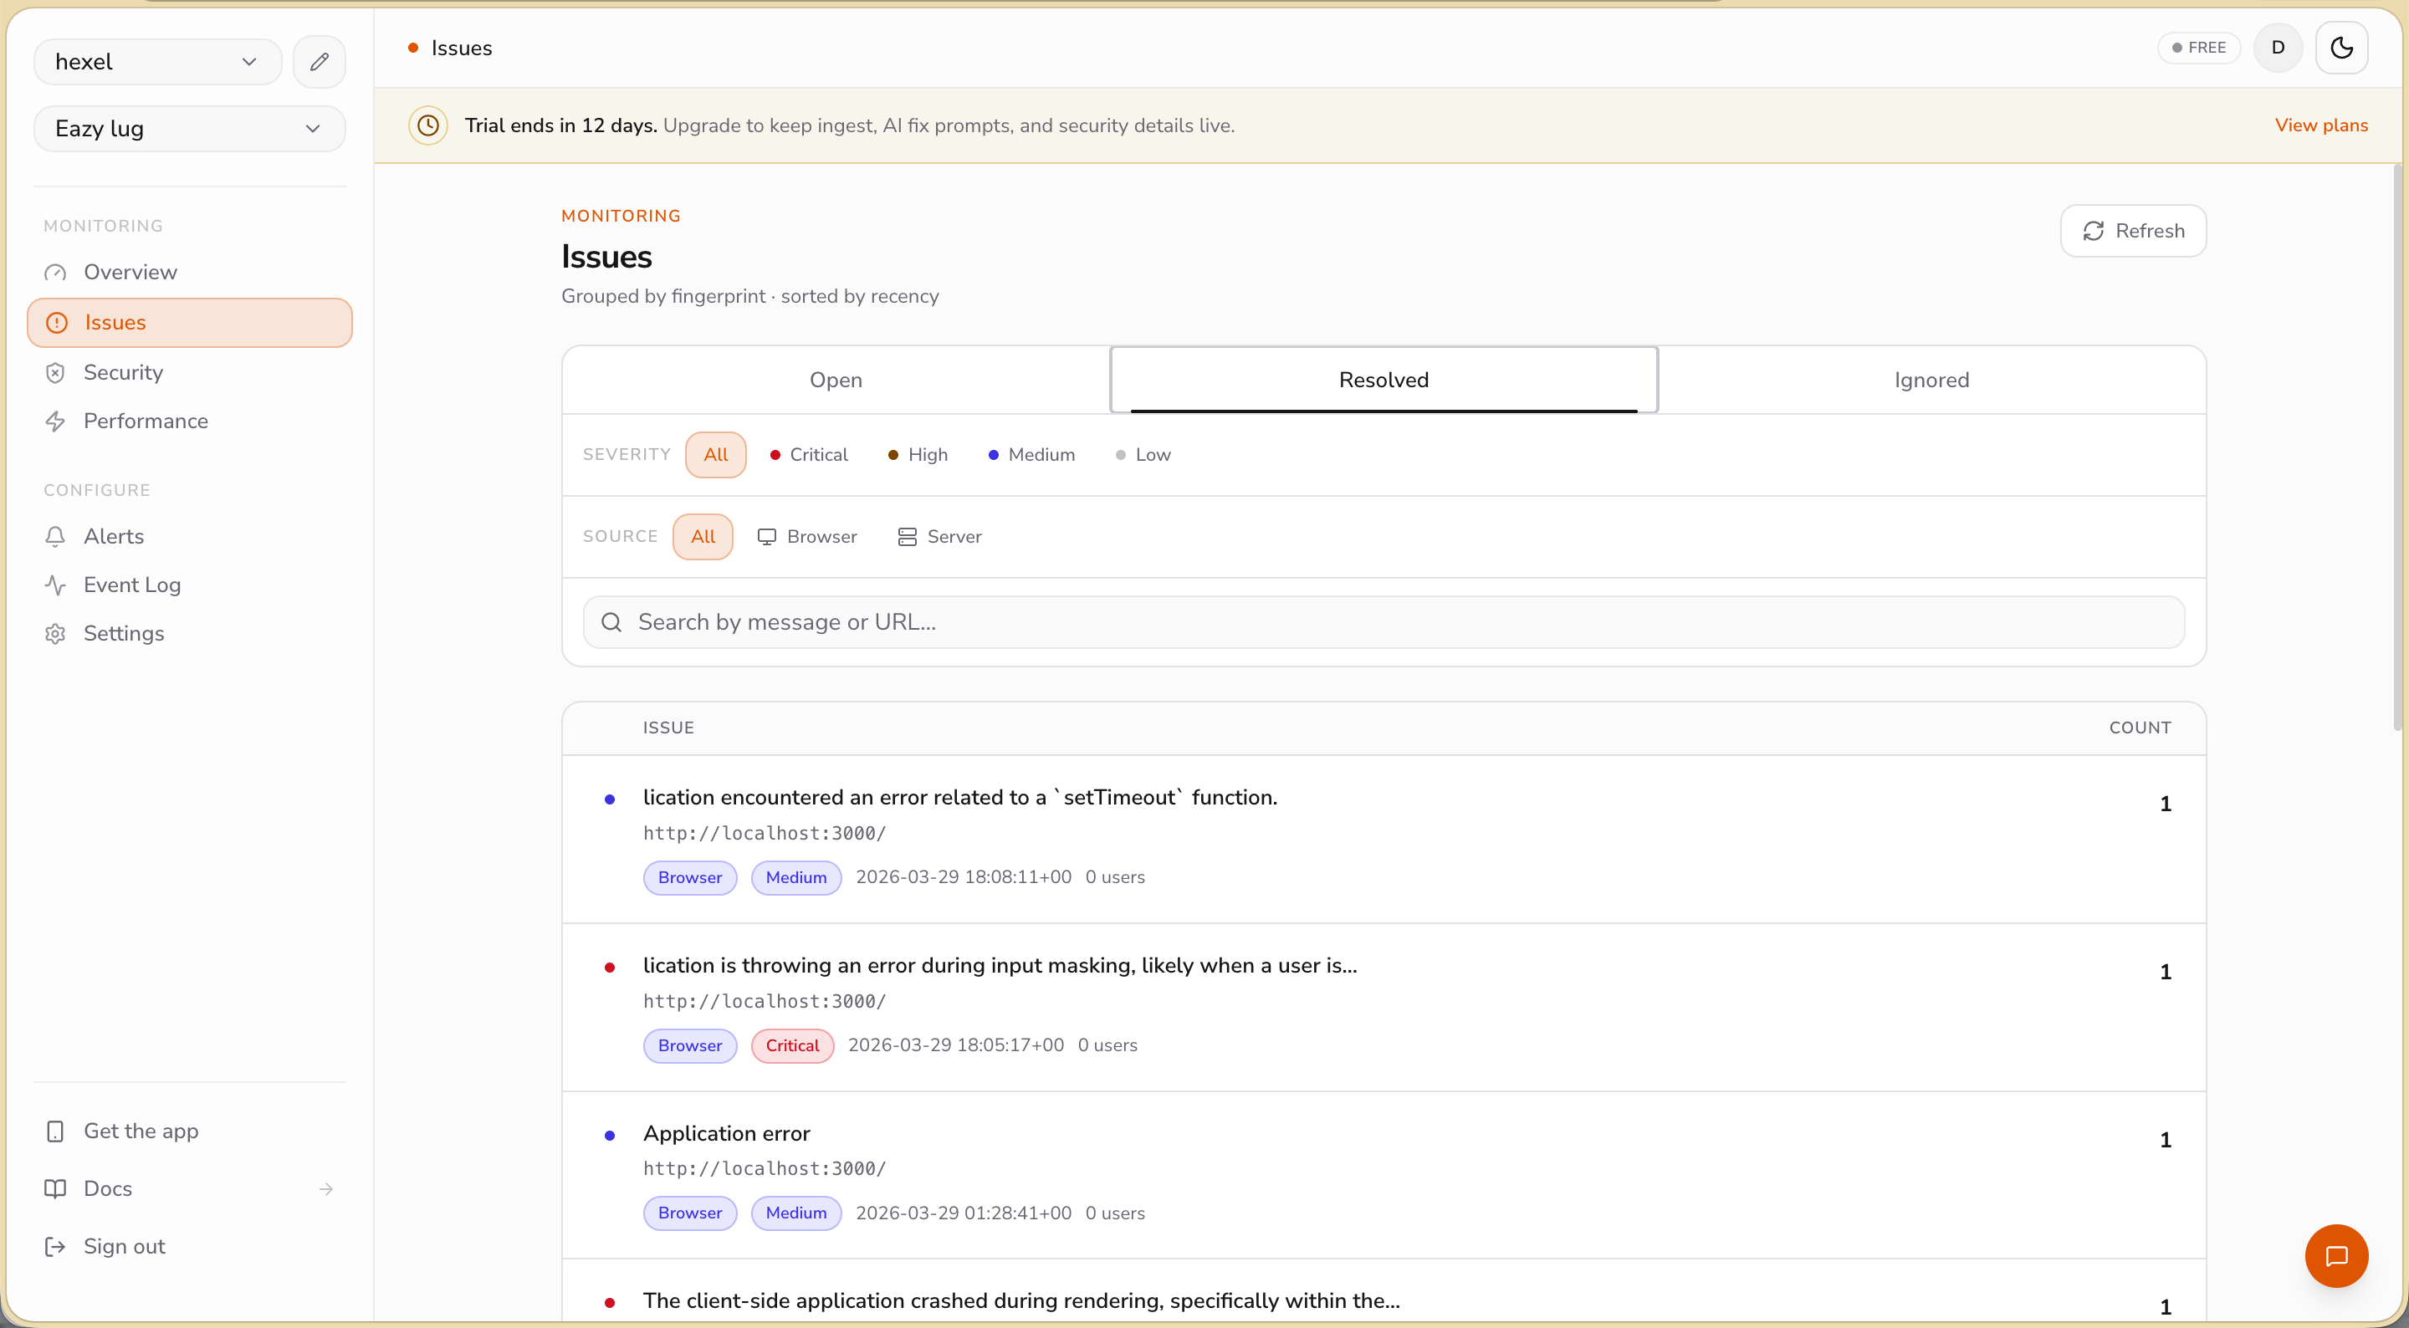The width and height of the screenshot is (2409, 1328).
Task: Open the chat support bubble
Action: (x=2336, y=1256)
